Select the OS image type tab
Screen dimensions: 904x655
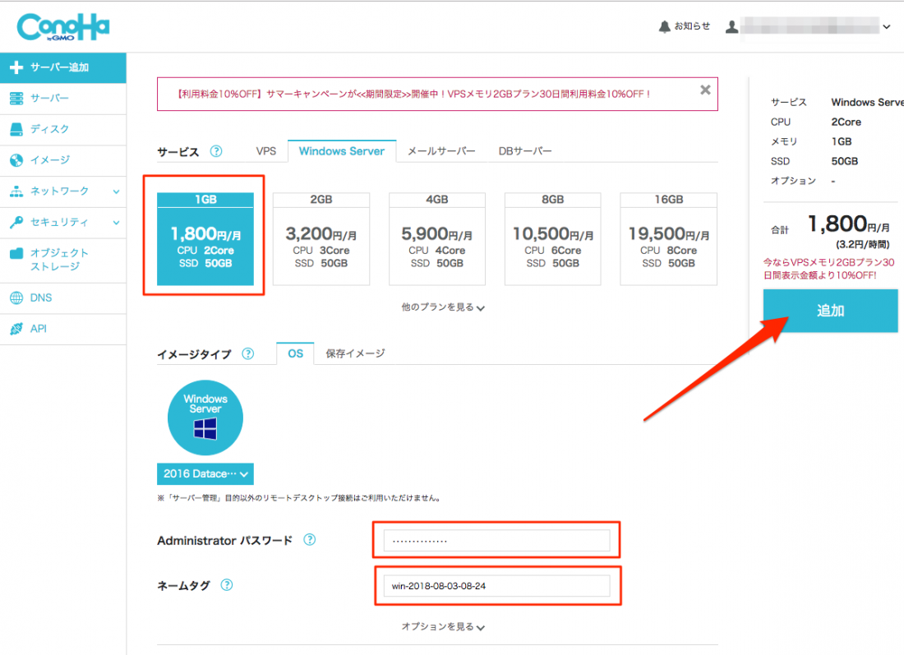[x=295, y=353]
